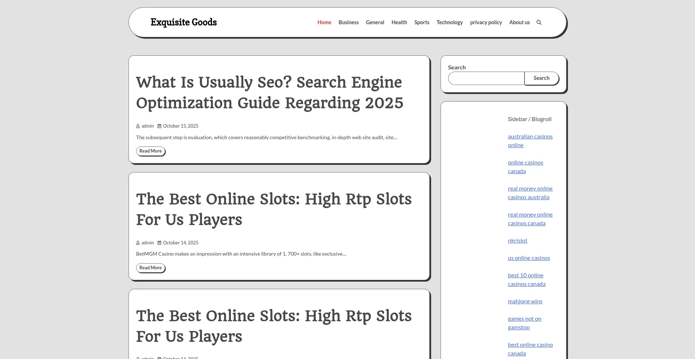Click the magnifier search icon in navbar
This screenshot has height=359, width=695.
coord(539,22)
